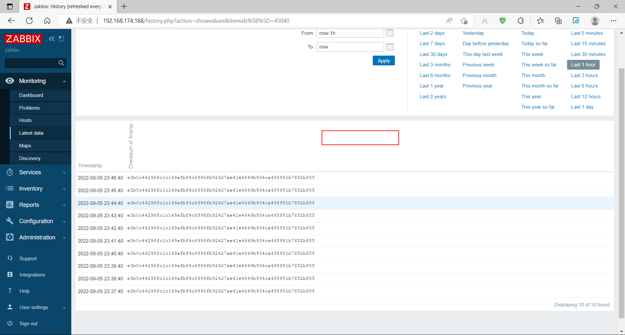Click the browser back arrow

[x=11, y=21]
